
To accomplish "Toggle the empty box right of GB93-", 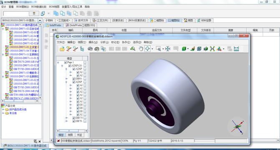I will (85, 79).
